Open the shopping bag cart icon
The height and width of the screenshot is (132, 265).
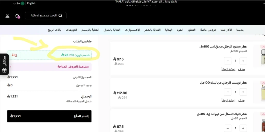17,16
